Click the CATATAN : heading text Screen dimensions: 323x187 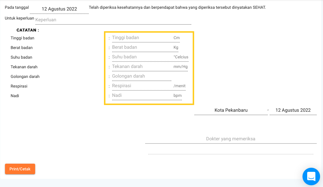(28, 30)
